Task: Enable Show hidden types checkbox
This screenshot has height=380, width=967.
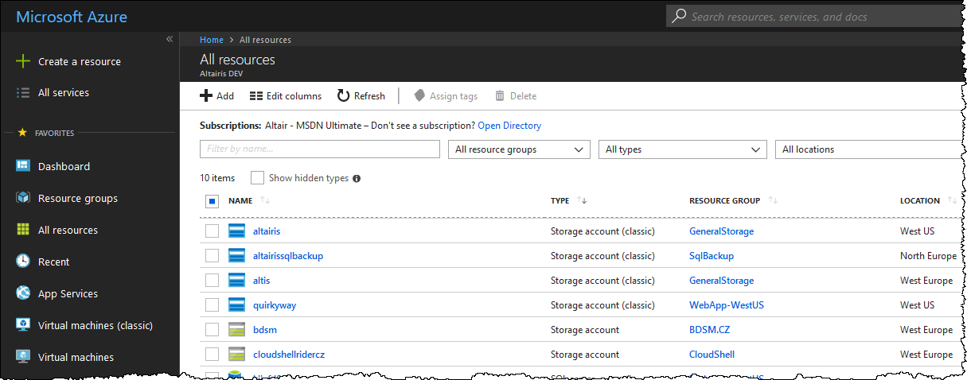Action: [x=257, y=178]
